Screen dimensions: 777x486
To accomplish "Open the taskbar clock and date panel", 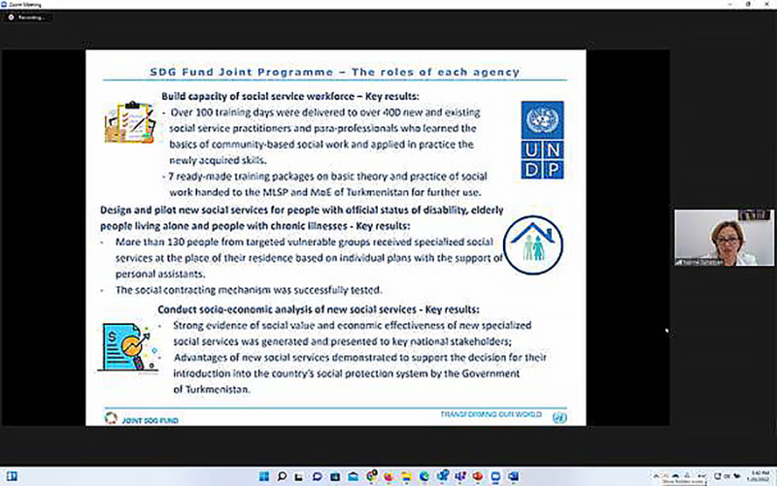I will click(756, 477).
